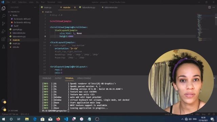Image resolution: width=217 pixels, height=122 pixels.
Task: Collapse the fonts folder
Action: click(15, 15)
